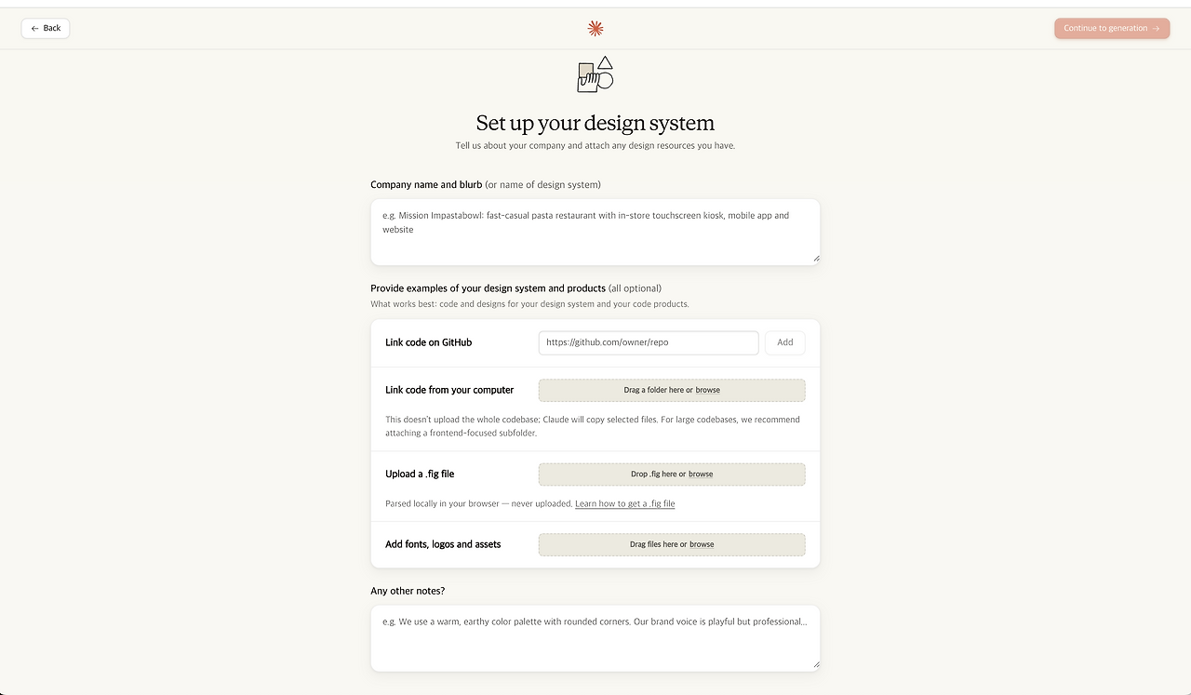This screenshot has height=695, width=1191.
Task: Click the Link code on GitHub label
Action: tap(428, 343)
